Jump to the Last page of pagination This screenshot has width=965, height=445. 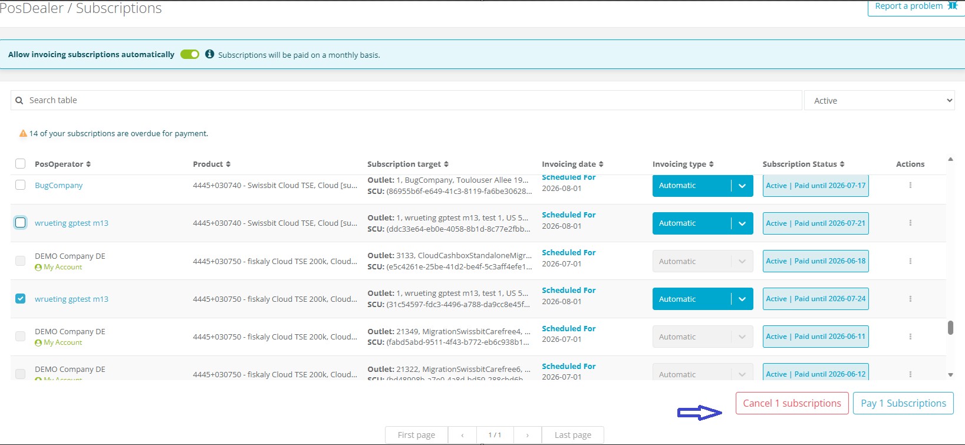pyautogui.click(x=572, y=435)
